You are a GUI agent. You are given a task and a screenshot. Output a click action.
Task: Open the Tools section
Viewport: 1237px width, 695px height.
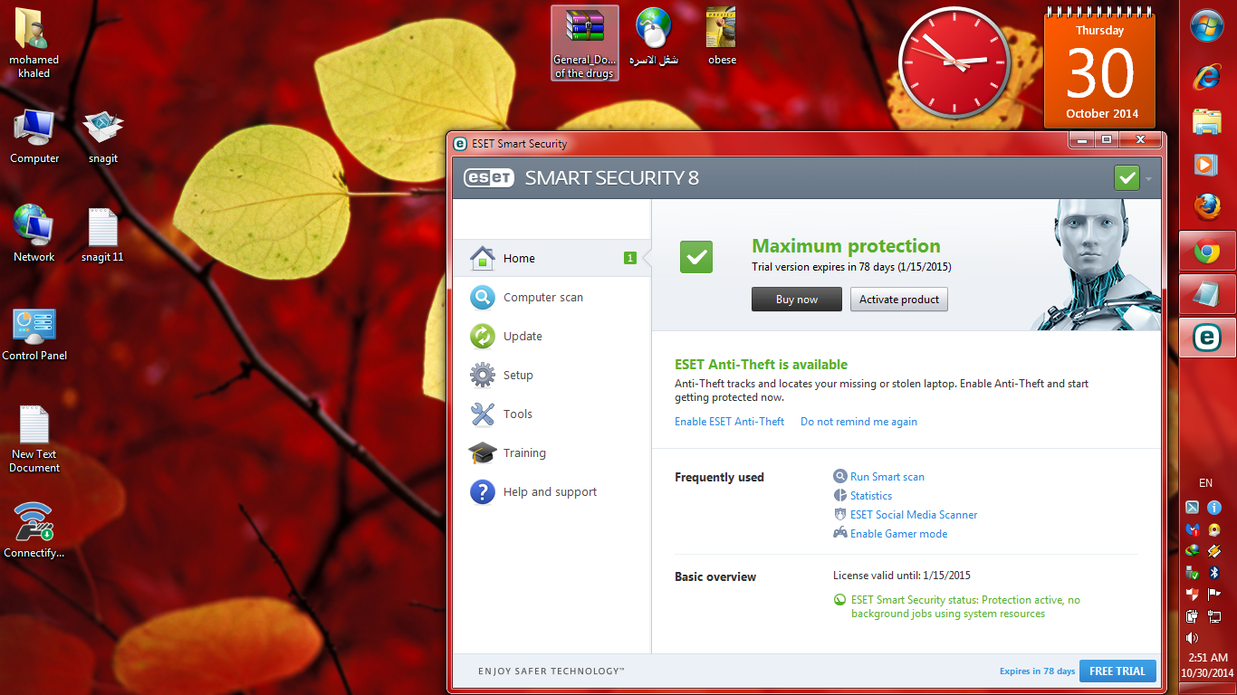click(x=551, y=414)
